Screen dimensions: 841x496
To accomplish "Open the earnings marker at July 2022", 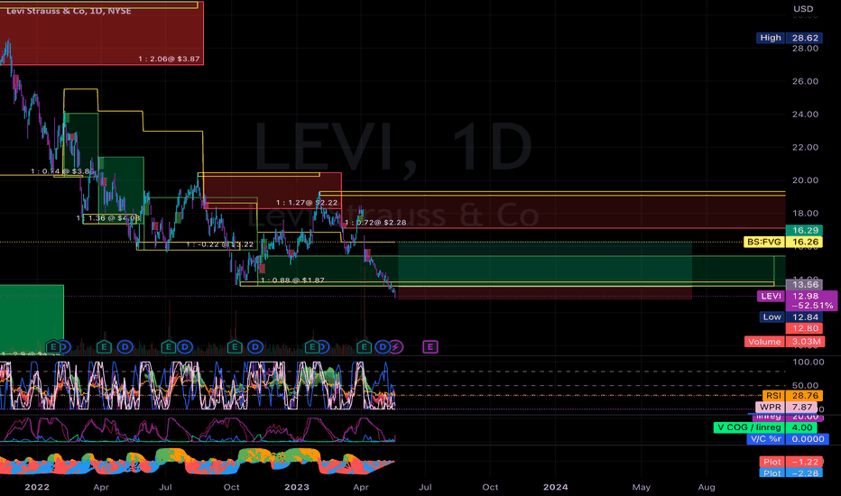I will point(168,347).
